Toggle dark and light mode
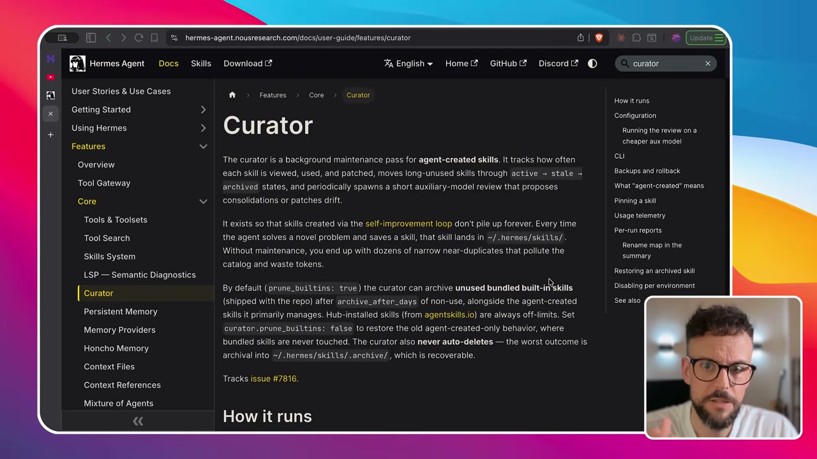 pyautogui.click(x=592, y=64)
